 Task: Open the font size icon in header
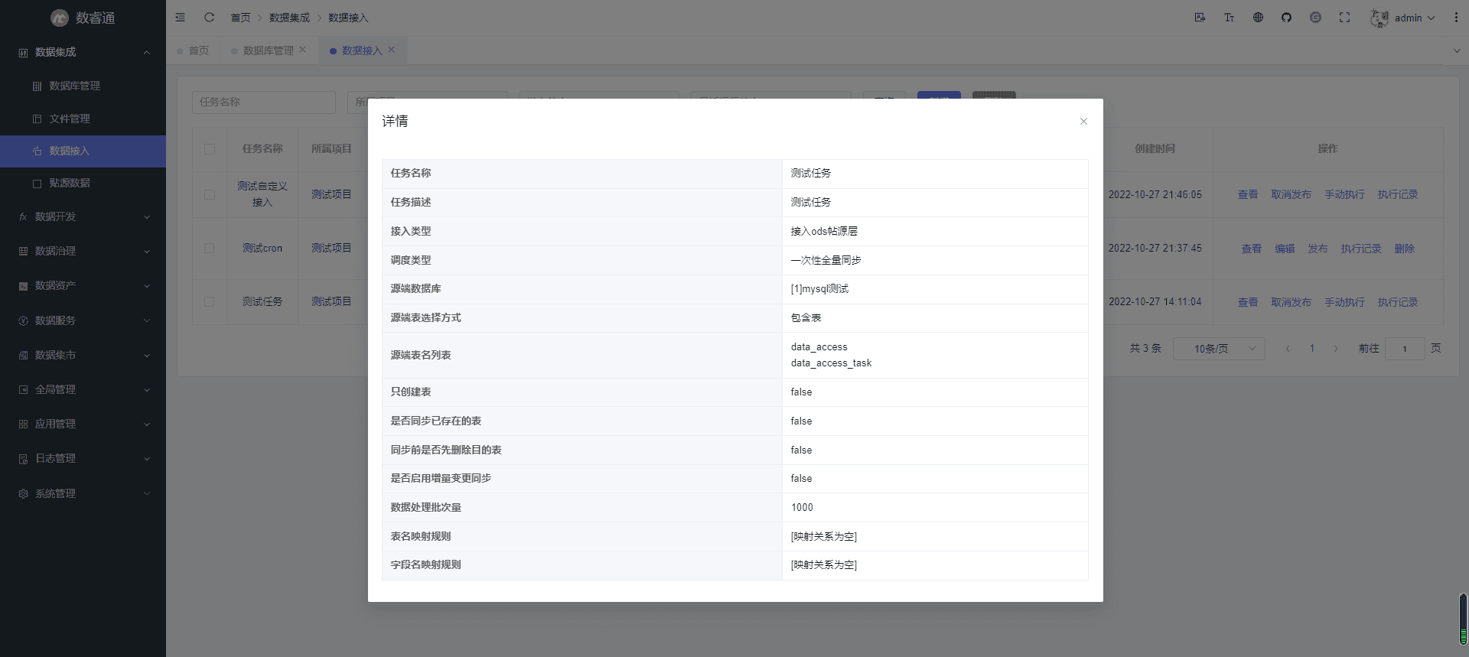(1229, 17)
